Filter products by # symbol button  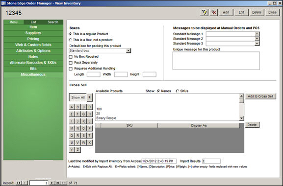click(x=90, y=97)
